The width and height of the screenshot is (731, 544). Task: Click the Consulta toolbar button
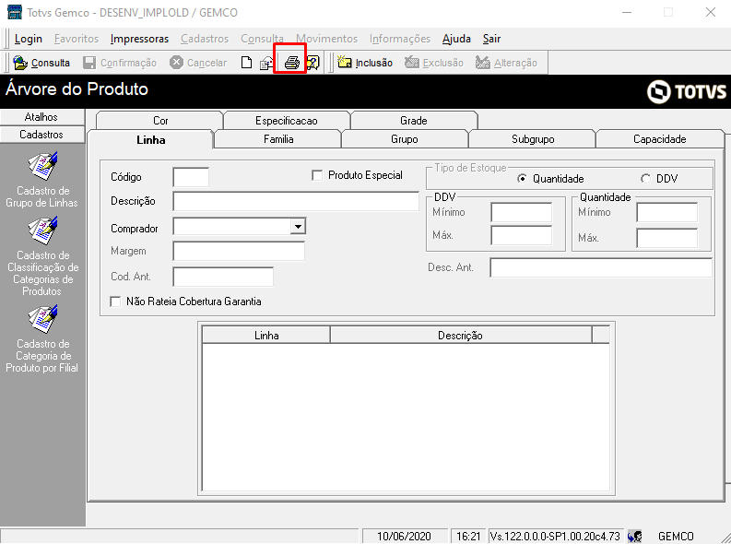point(42,63)
